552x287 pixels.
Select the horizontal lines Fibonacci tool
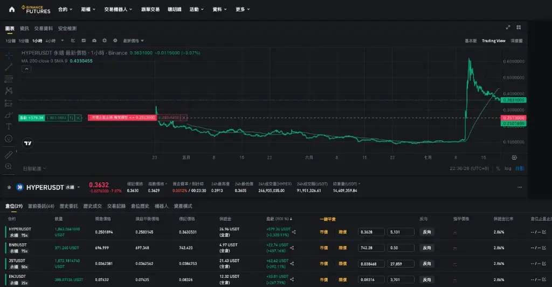9,79
